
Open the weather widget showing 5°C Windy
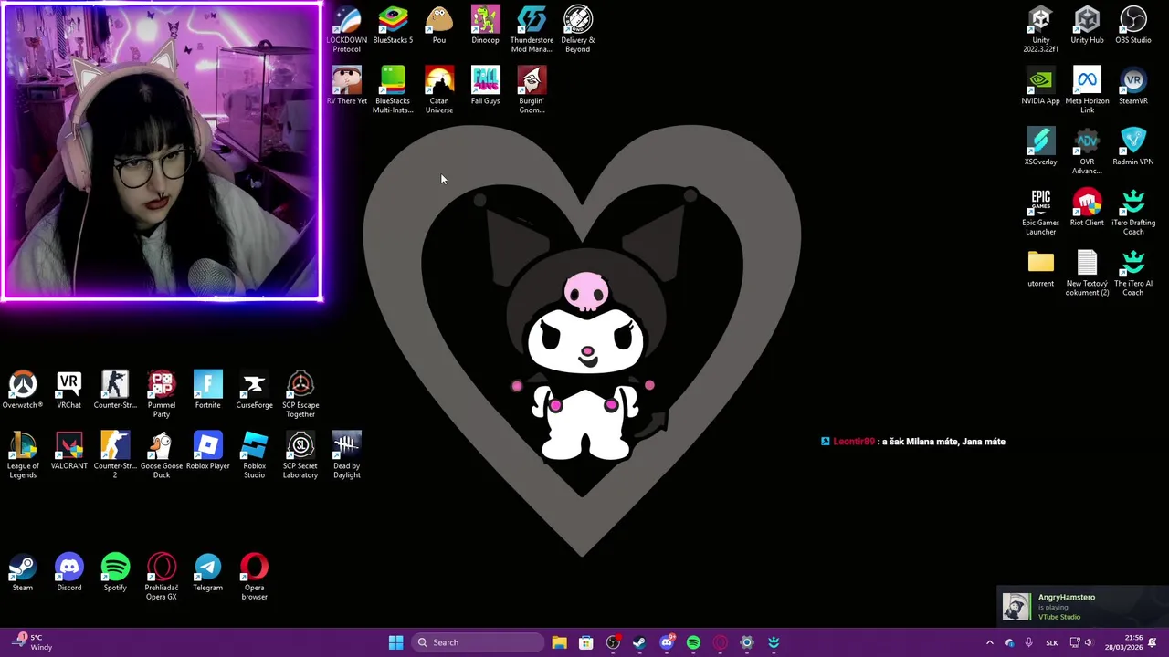pos(32,642)
